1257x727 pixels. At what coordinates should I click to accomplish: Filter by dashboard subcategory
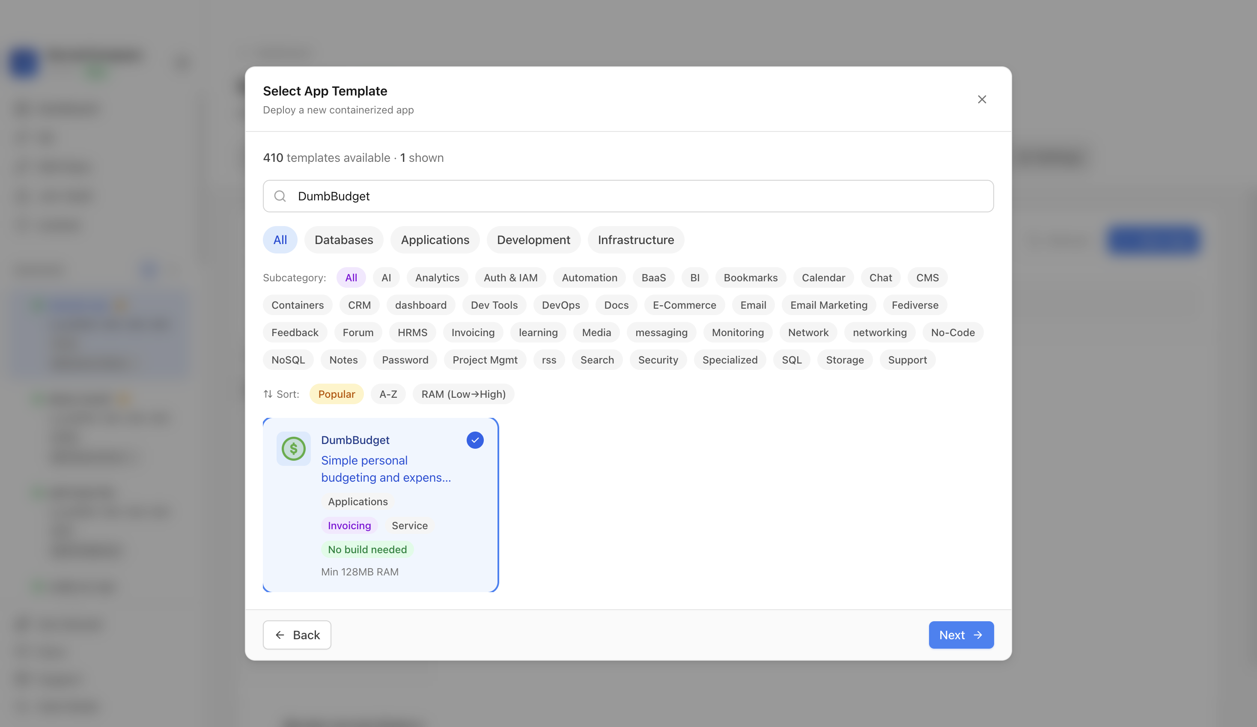pyautogui.click(x=420, y=305)
